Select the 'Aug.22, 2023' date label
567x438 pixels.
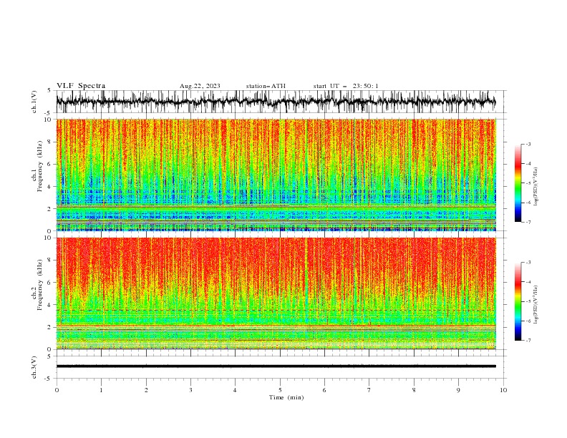[200, 86]
